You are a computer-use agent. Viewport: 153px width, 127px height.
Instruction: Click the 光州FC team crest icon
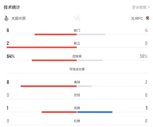[x=147, y=18]
